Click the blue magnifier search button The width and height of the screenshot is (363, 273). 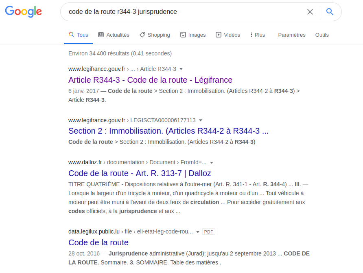pyautogui.click(x=330, y=11)
